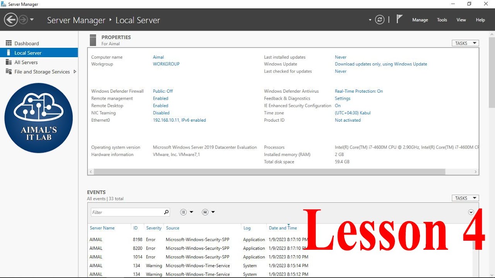Image resolution: width=495 pixels, height=278 pixels.
Task: Click IE Enhanced Security Configuration On
Action: coord(338,106)
